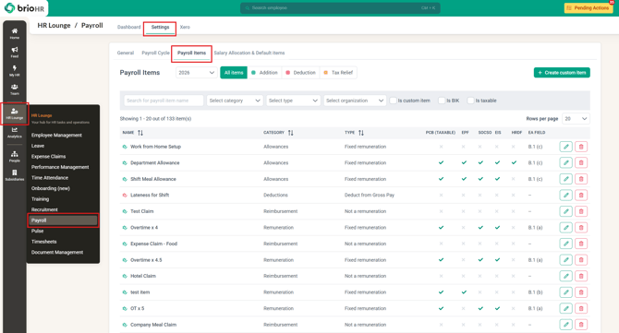Enable the Is BIK checkbox
This screenshot has height=333, width=619.
pos(442,101)
